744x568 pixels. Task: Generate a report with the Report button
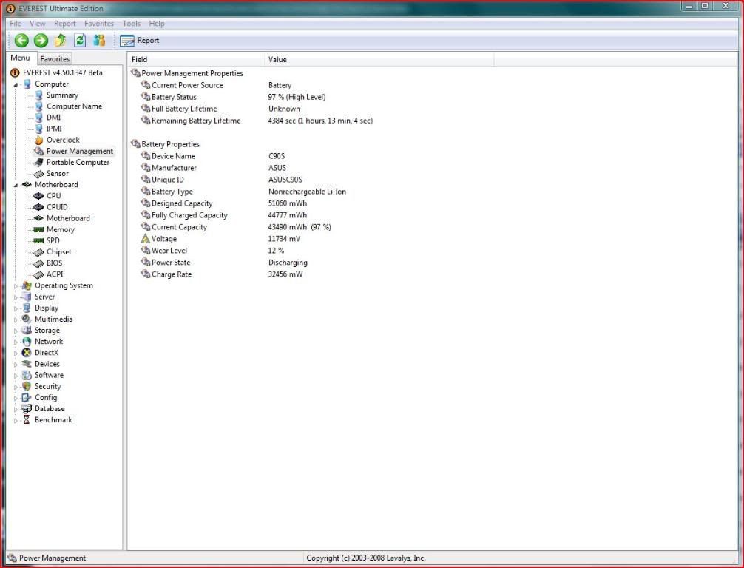140,41
